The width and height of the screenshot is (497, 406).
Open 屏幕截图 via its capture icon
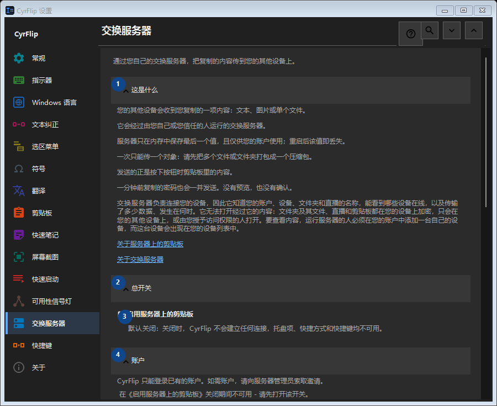(19, 257)
